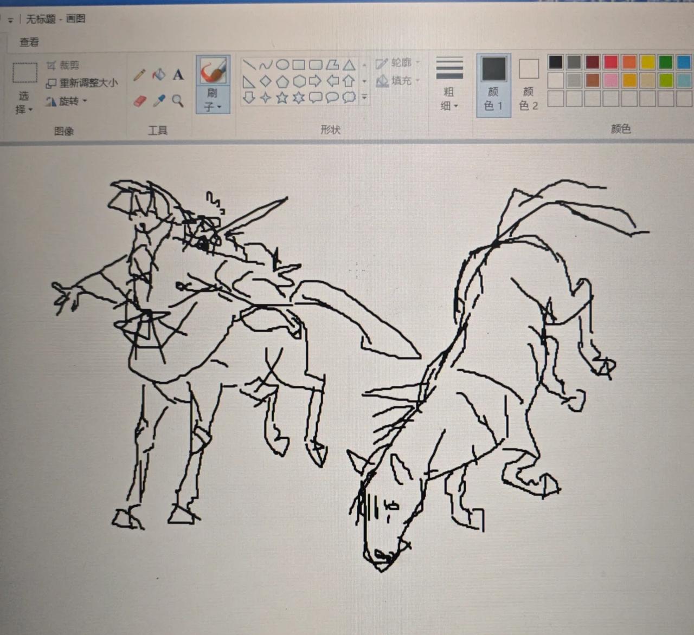Choose the Down arrow shape
The height and width of the screenshot is (635, 694).
[249, 98]
